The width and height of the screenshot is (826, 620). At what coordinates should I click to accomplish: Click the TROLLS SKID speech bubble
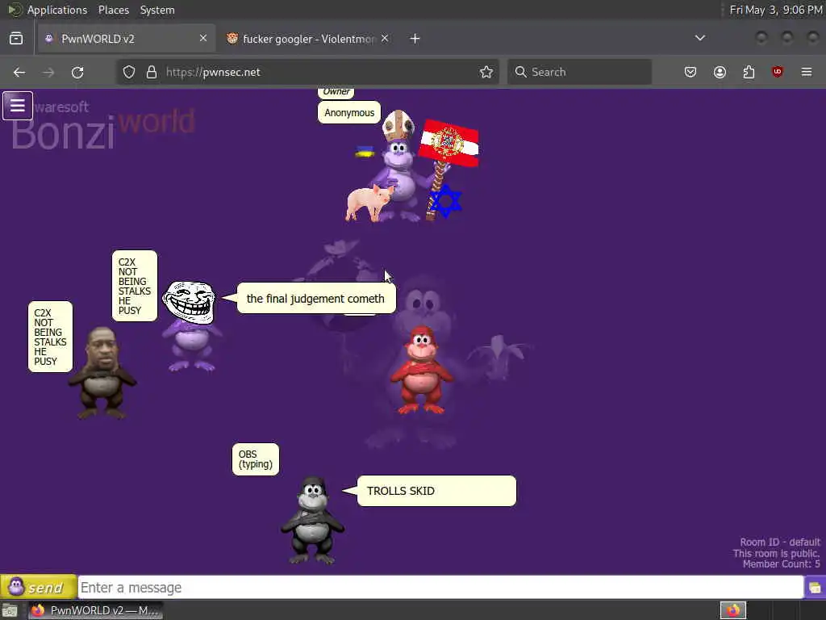(x=436, y=491)
